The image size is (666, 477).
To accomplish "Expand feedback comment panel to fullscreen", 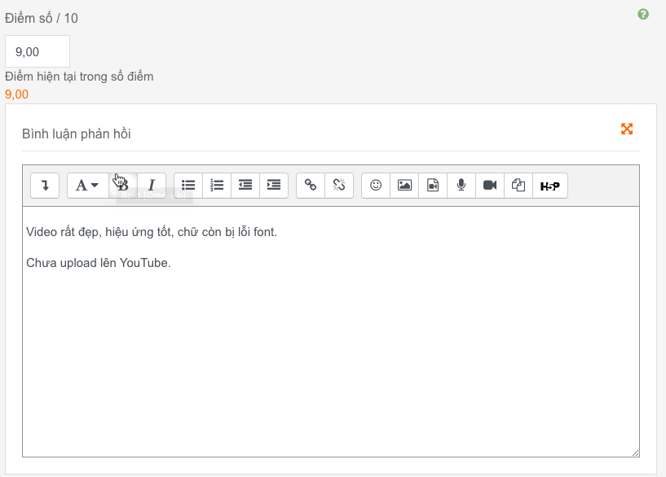I will point(627,129).
